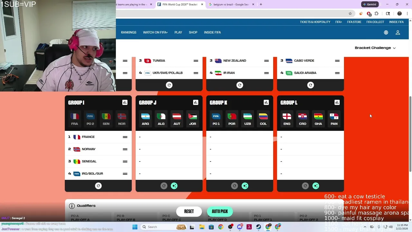
Task: Open Chrome extensions puzzle icon
Action: [376, 14]
